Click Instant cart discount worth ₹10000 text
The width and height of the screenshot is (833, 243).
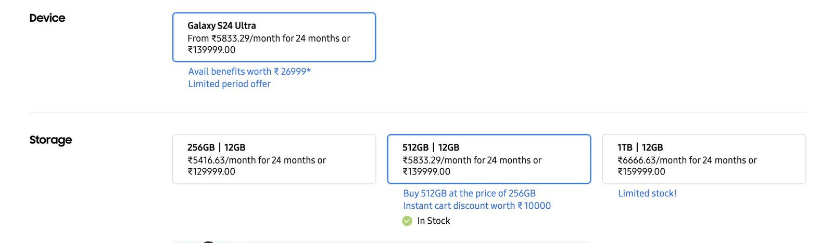476,206
